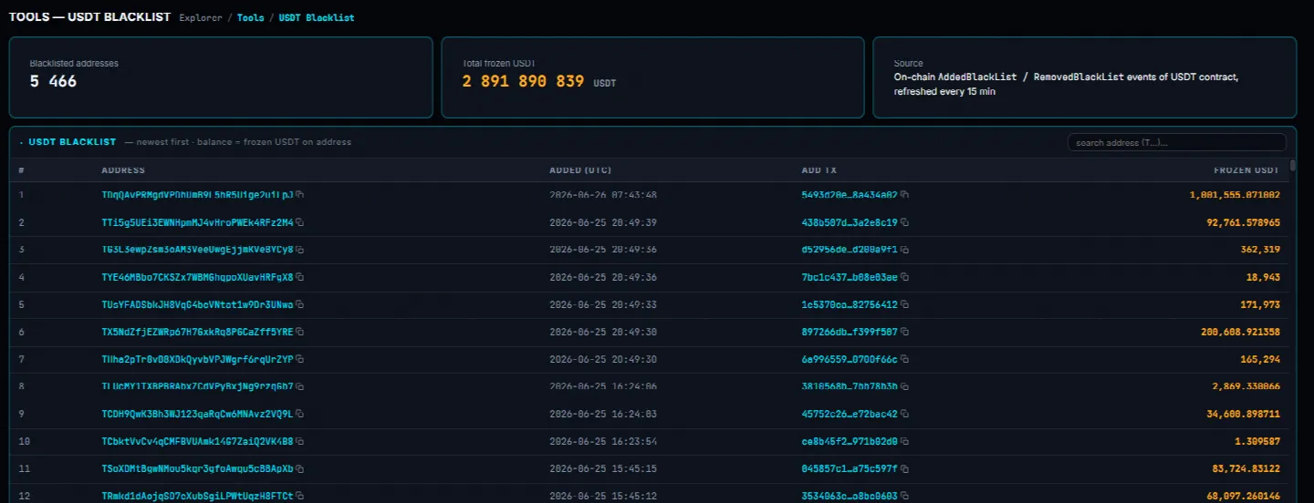Open transaction 7bc1c437…b08e03ae
This screenshot has height=503, width=1314.
click(850, 277)
